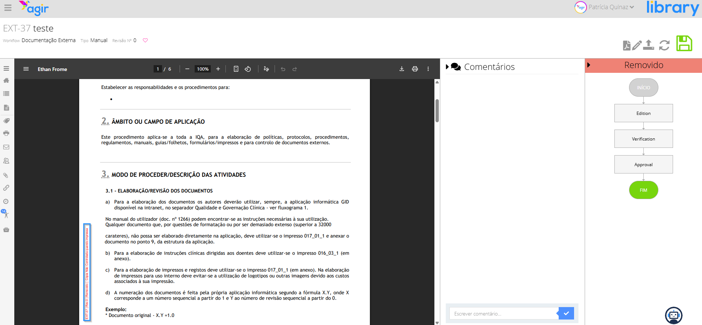Click the Ethan Frome PDF title
The image size is (702, 325).
[x=52, y=69]
